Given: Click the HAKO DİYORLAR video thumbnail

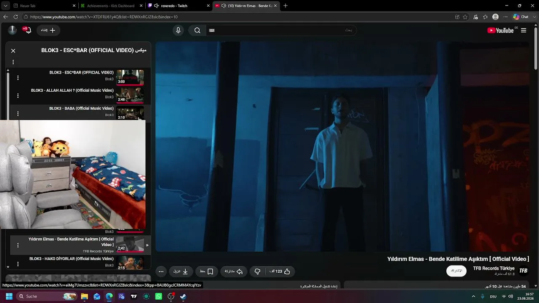Looking at the screenshot, I should point(130,263).
